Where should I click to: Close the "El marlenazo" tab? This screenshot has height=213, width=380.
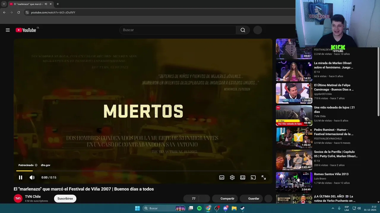click(50, 4)
